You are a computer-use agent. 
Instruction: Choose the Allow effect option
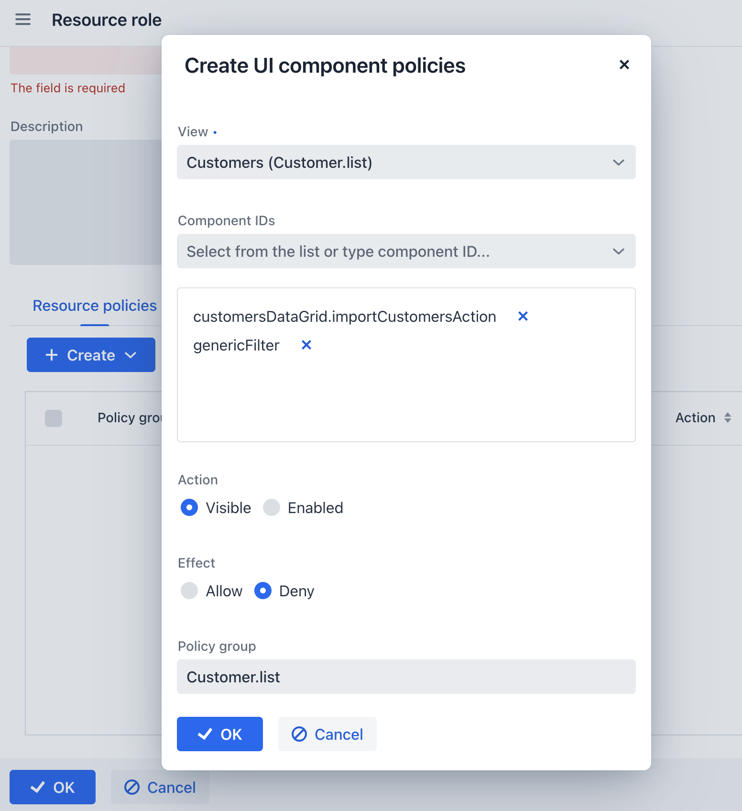point(189,591)
